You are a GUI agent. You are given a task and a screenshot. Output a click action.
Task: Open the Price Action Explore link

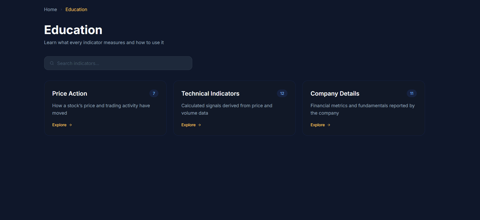[60, 125]
